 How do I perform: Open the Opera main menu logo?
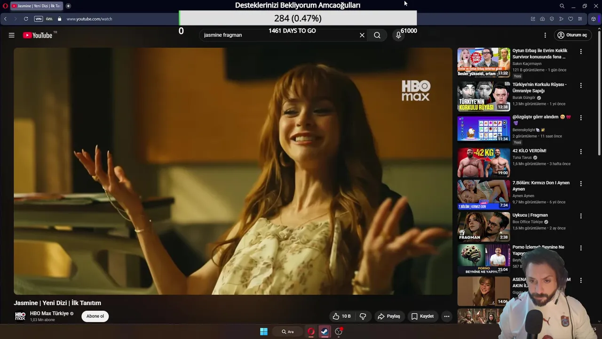[x=5, y=6]
